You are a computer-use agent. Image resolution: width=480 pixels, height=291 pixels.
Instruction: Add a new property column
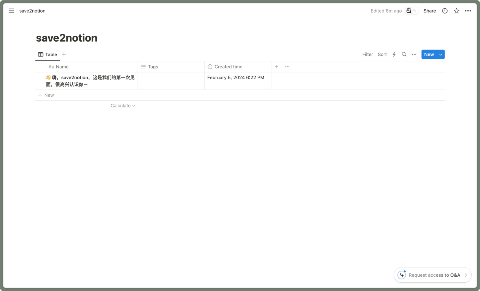click(x=277, y=67)
